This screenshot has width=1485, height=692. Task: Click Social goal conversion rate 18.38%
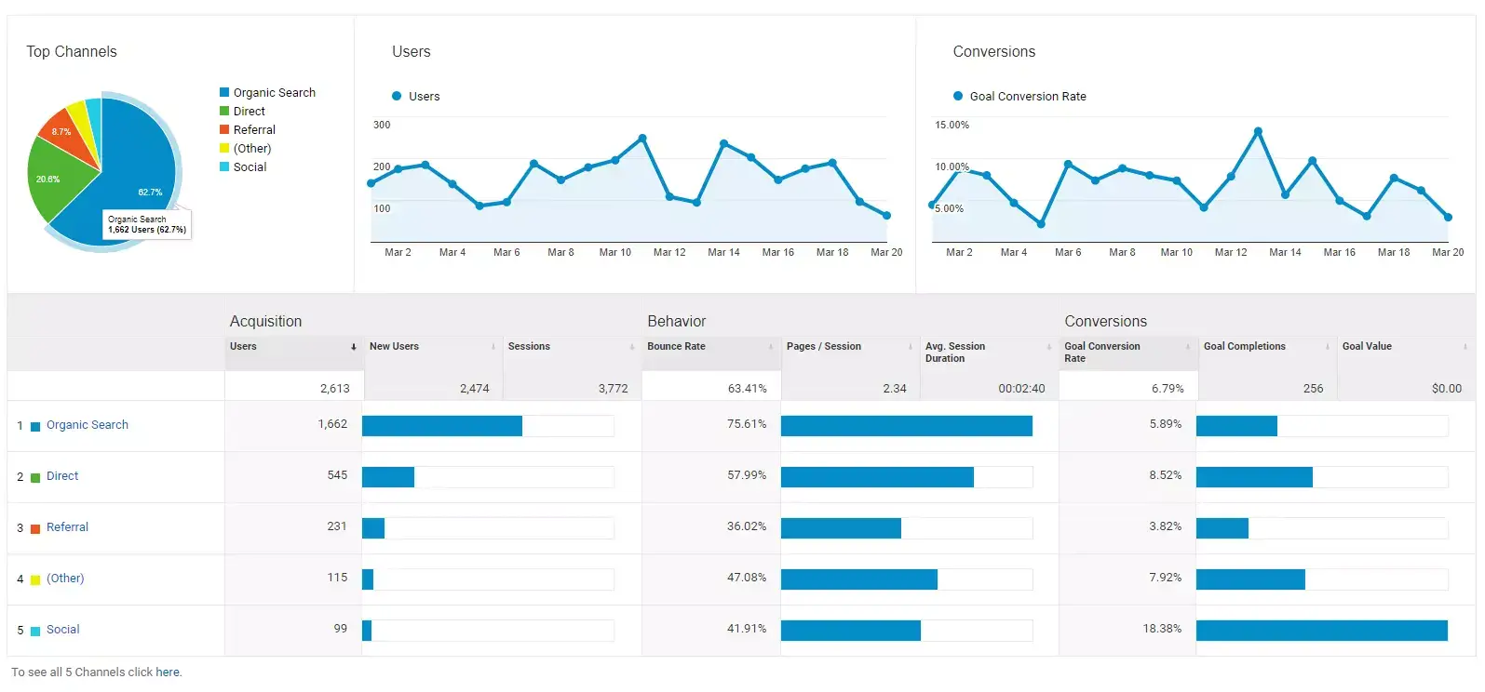click(1162, 629)
